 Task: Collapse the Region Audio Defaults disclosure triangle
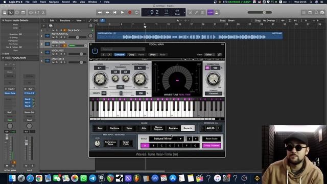coord(3,20)
